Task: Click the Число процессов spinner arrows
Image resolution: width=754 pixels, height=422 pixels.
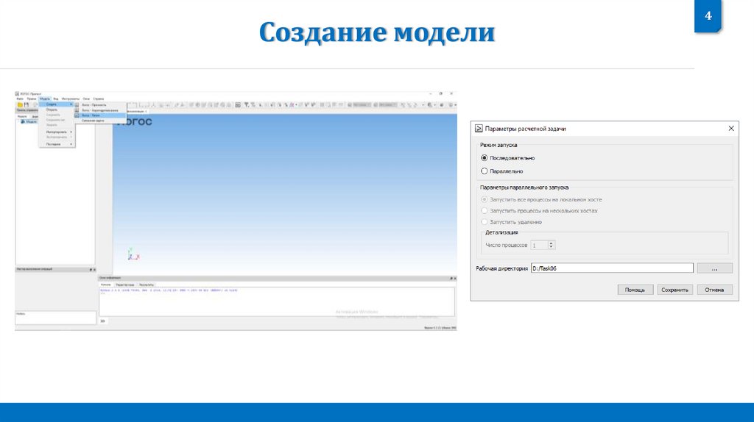Action: point(552,245)
